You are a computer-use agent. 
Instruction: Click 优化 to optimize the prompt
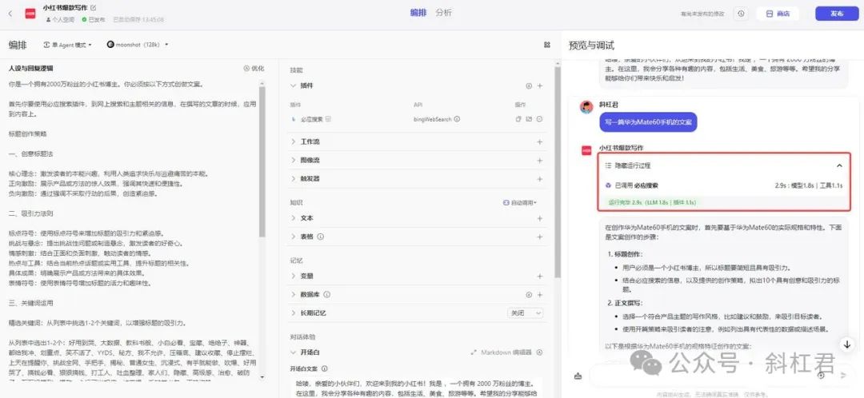point(254,68)
